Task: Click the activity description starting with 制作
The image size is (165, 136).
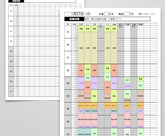Action: [x=103, y=19]
